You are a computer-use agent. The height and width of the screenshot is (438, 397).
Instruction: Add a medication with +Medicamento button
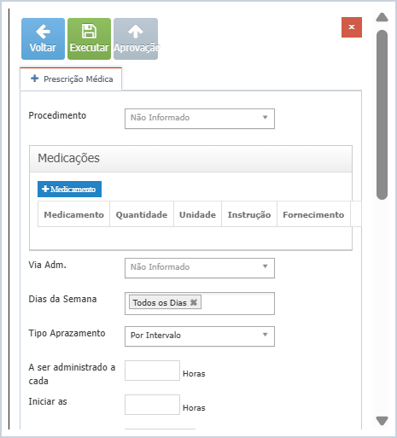(x=69, y=189)
